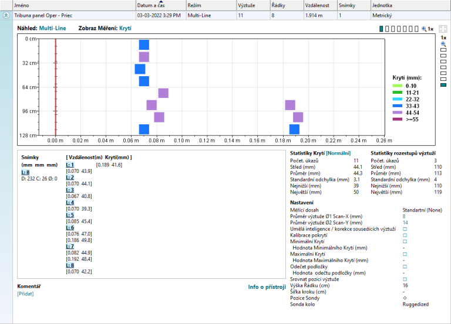Open the vertical zoom magnifier icon

(x=443, y=44)
